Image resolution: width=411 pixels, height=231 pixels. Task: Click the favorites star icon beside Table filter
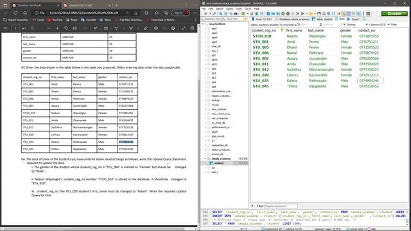[245, 19]
